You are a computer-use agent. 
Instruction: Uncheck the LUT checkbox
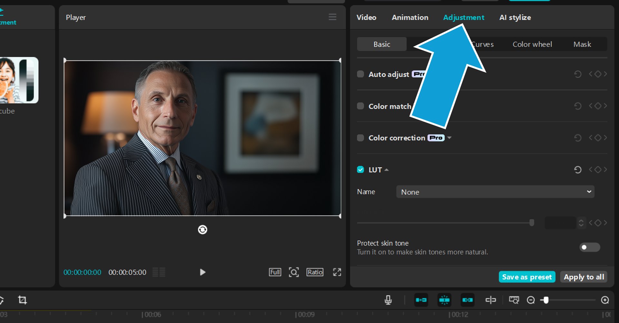coord(360,170)
